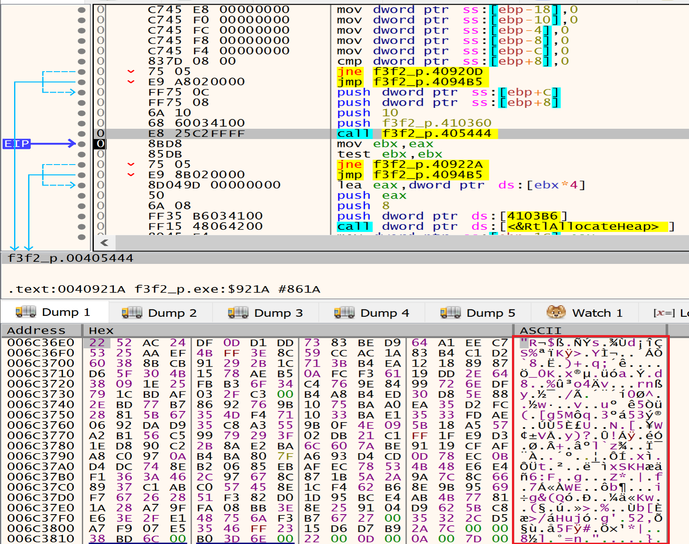
Task: Click red jump arrow beside jne f3f2_p.40922A
Action: click(x=131, y=165)
